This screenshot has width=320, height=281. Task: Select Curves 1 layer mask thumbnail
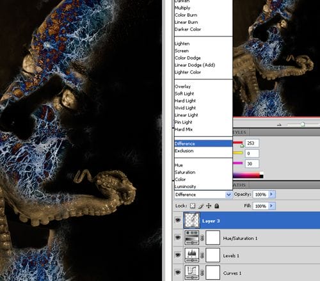pyautogui.click(x=213, y=273)
